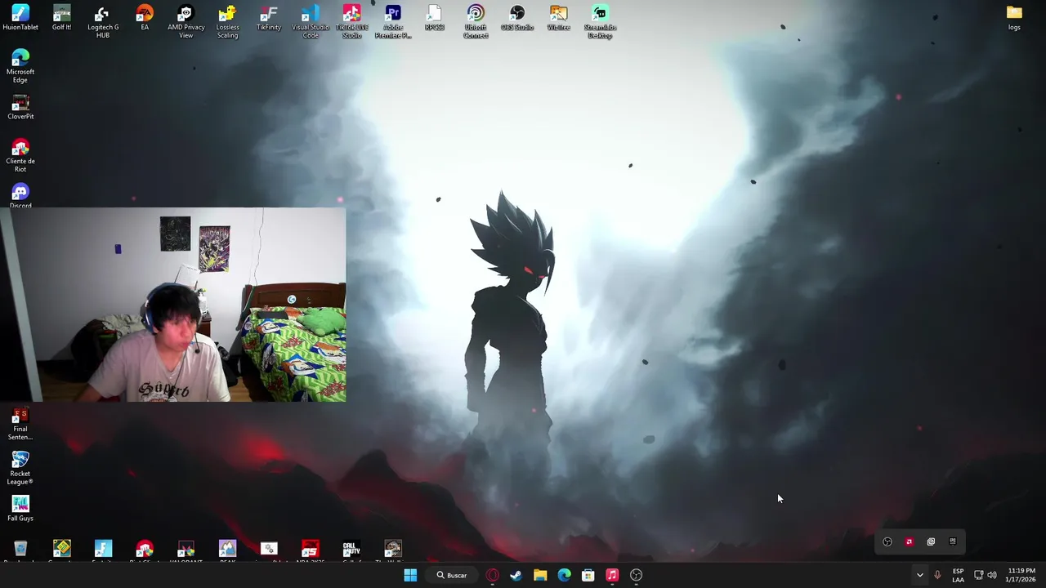
Task: Collapse the hidden tray icons chevron
Action: pos(919,575)
